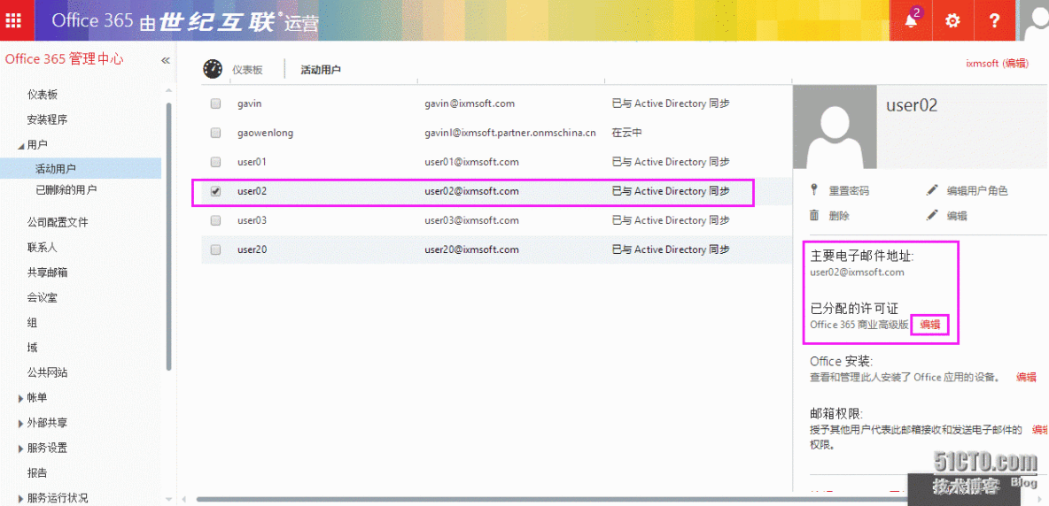Click Office 365 商业高级版 license text
Screen dimensions: 1049x506
(859, 325)
